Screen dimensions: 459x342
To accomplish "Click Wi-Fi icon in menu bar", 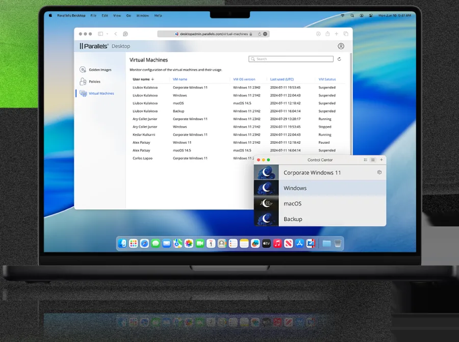I will pos(343,15).
